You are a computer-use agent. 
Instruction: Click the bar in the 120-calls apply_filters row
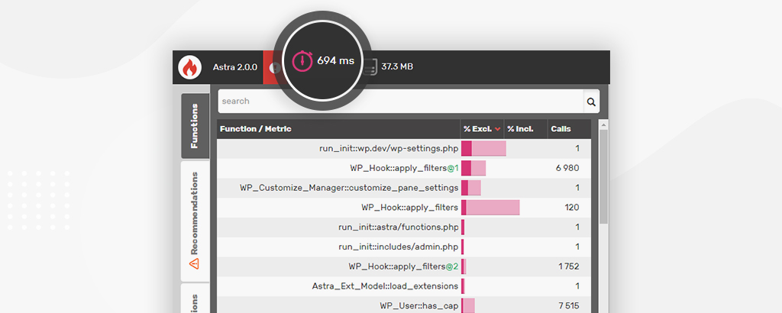[490, 208]
